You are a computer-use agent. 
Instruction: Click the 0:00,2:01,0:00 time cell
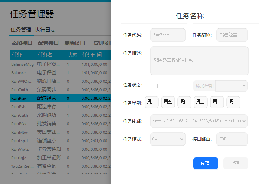[95, 141]
